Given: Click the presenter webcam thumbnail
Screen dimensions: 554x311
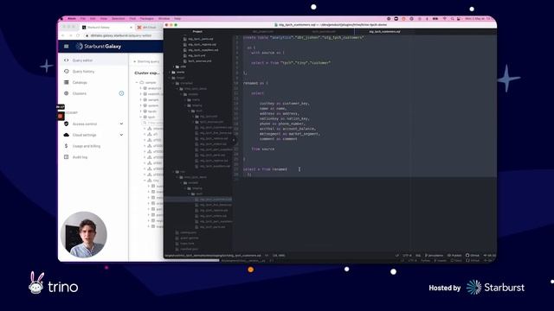Looking at the screenshot, I should [84, 235].
